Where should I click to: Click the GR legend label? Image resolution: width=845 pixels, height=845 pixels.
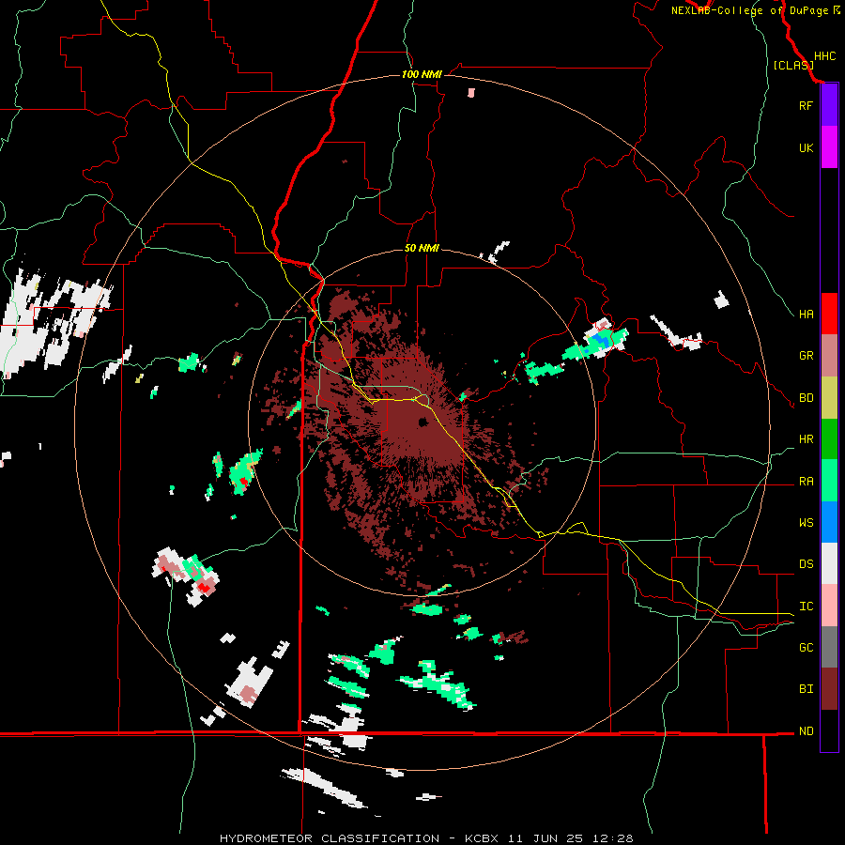pos(806,356)
